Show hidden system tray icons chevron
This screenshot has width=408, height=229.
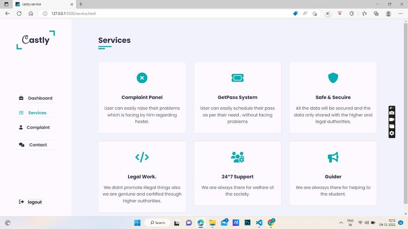[341, 223]
